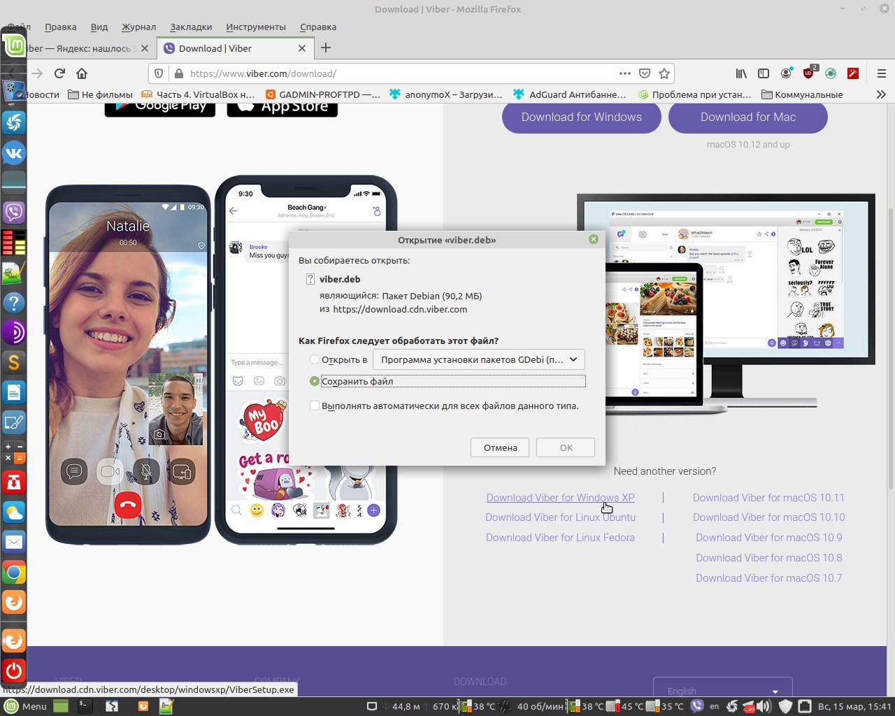Open Download Viber for macOS 10.10 link

pyautogui.click(x=768, y=517)
